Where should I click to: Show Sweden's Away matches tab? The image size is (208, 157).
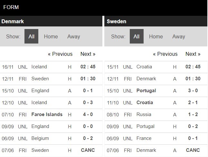click(x=179, y=36)
